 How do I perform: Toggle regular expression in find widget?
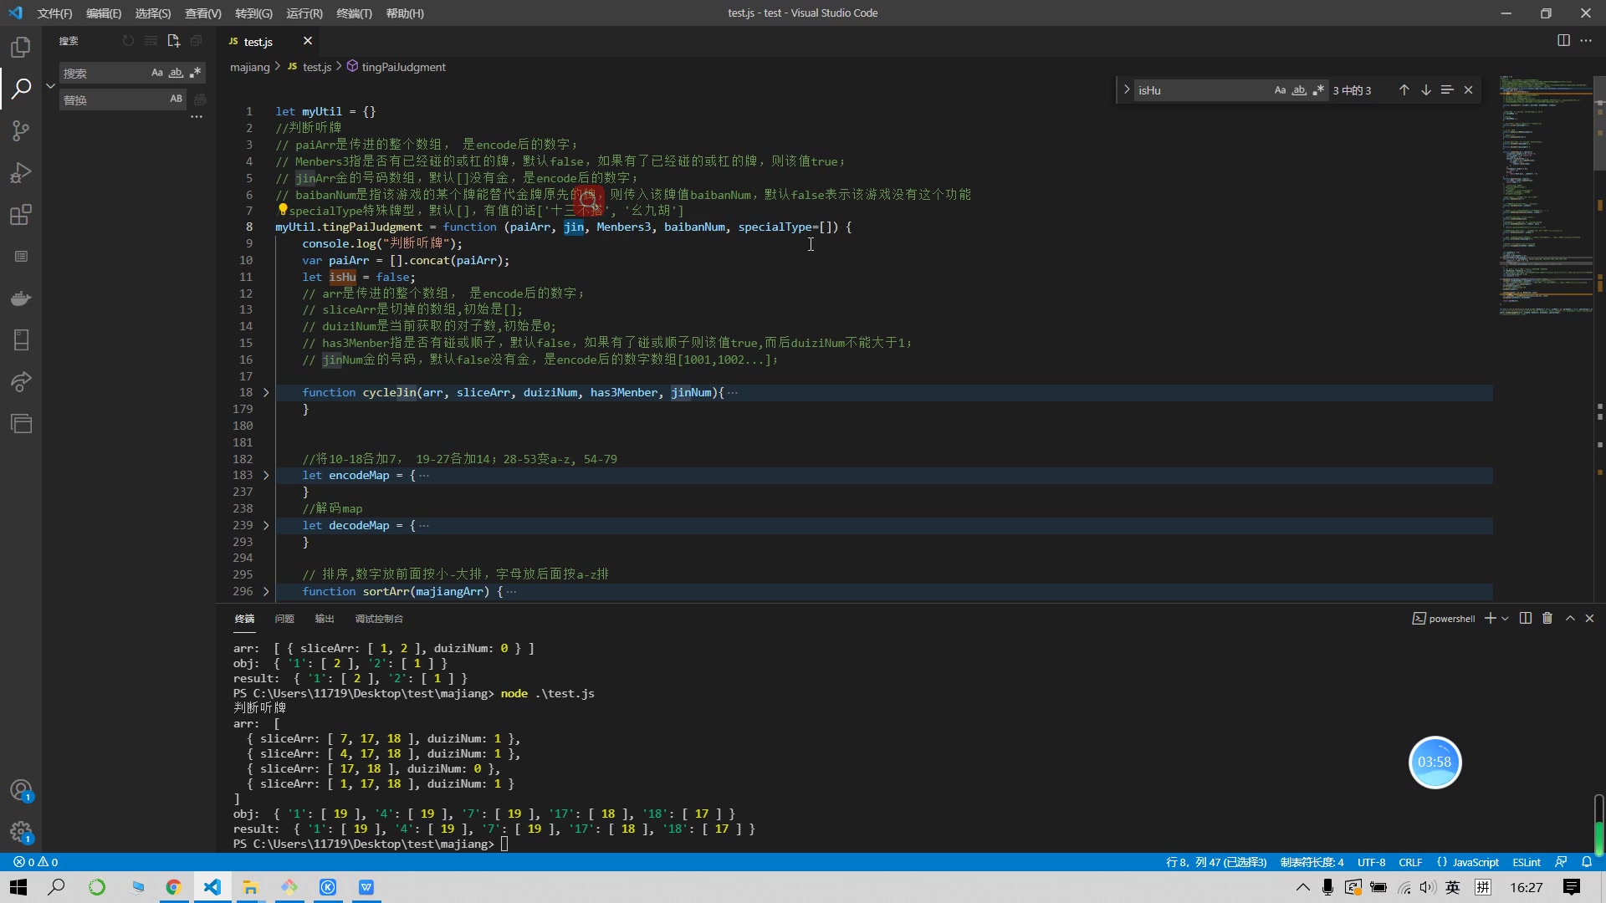pyautogui.click(x=1318, y=90)
